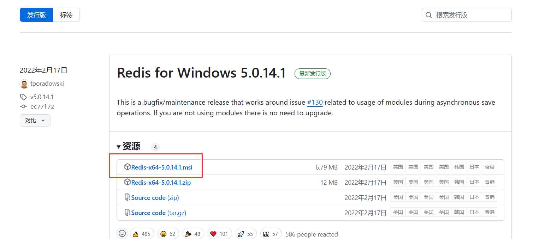Image resolution: width=557 pixels, height=239 pixels.
Task: Select the 发行版 releases tab
Action: click(36, 15)
